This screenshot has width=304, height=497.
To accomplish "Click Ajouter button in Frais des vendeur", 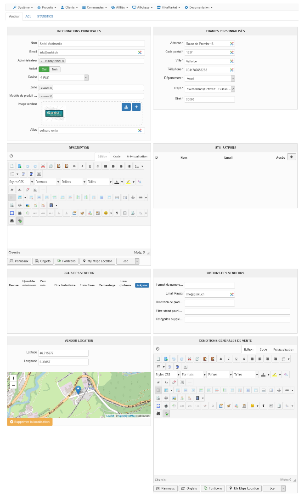I will coord(142,285).
